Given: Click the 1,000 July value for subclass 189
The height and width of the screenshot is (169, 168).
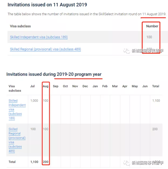Looking at the screenshot, I should coord(34,101).
